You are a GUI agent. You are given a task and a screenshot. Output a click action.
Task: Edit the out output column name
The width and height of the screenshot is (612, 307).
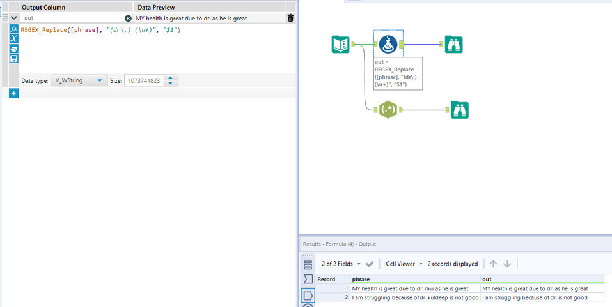point(72,19)
